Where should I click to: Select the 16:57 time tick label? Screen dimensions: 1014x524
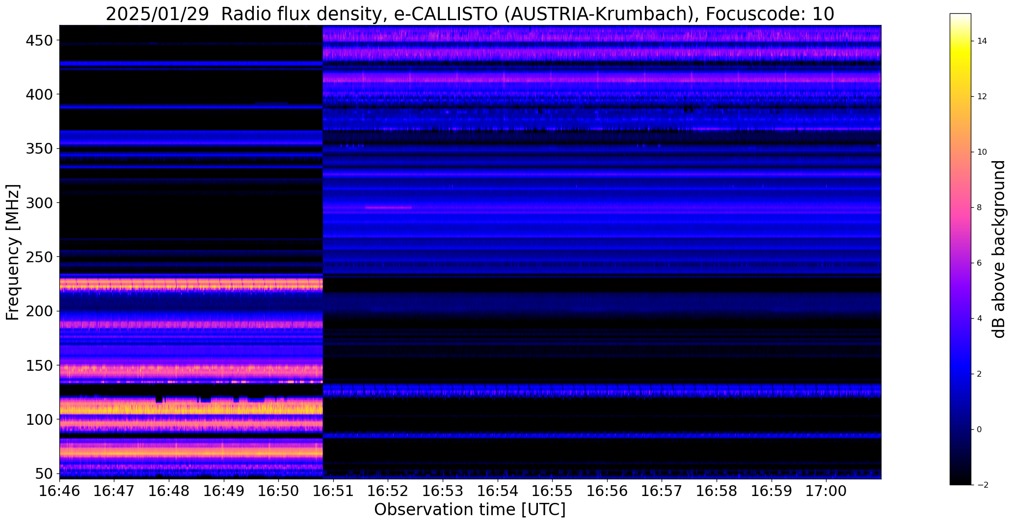click(662, 491)
